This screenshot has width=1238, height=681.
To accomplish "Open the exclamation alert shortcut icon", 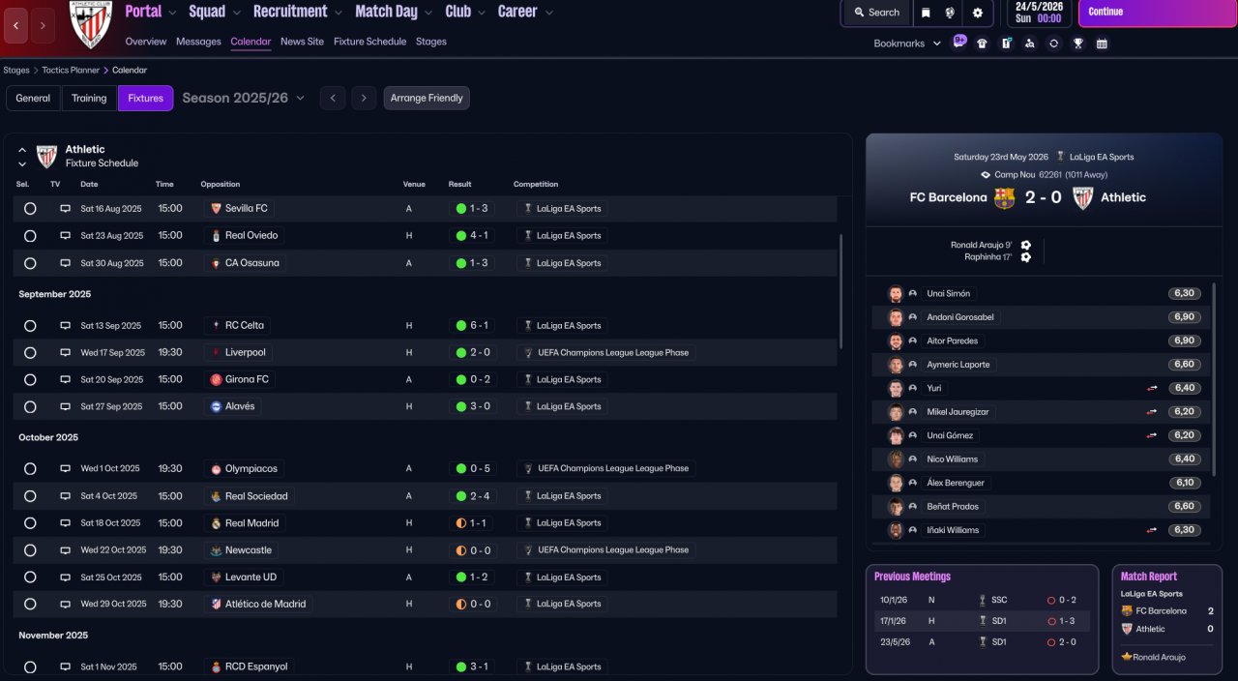I will tap(1006, 44).
